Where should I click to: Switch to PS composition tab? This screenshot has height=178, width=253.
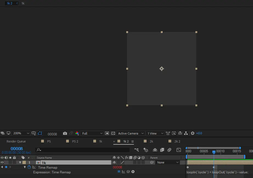[x=49, y=141]
